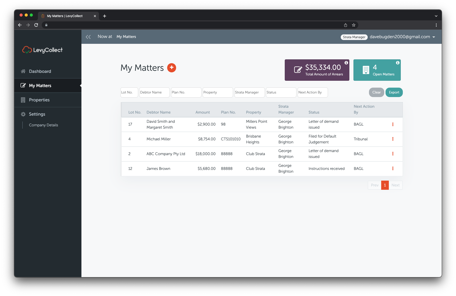
Task: Open actions menu for Michael Miller row
Action: (x=393, y=139)
